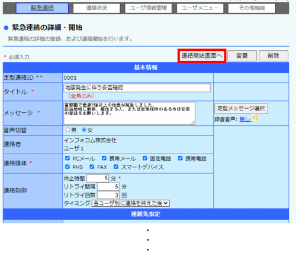The width and height of the screenshot is (296, 260).
Task: Uncheck the スマートデバイス checkbox
Action: coord(116,167)
